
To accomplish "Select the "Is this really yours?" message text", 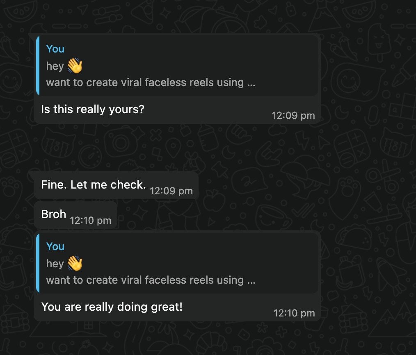I will [x=93, y=109].
